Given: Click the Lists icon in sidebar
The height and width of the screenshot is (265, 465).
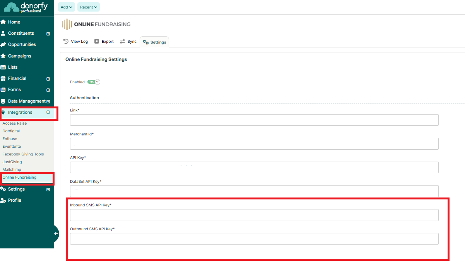Looking at the screenshot, I should point(3,67).
